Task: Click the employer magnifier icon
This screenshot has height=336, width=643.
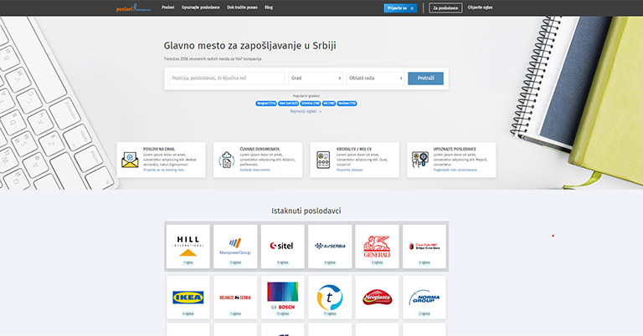Action: pos(420,160)
